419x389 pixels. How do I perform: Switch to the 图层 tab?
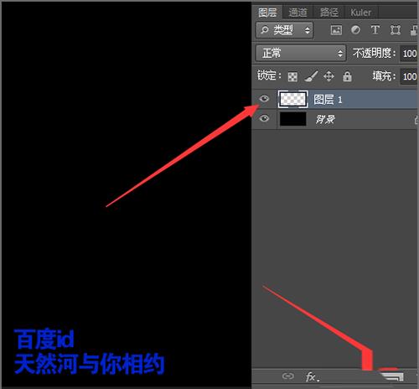tap(267, 13)
